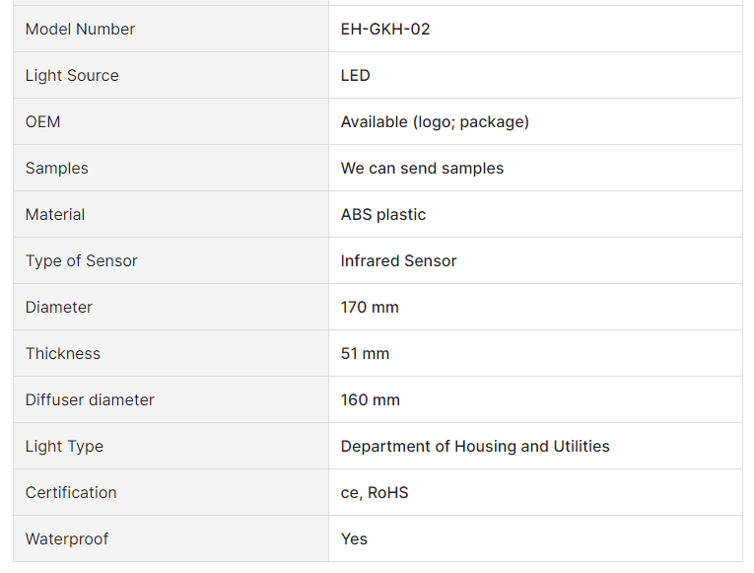Click the 51 mm thickness value

click(x=365, y=353)
